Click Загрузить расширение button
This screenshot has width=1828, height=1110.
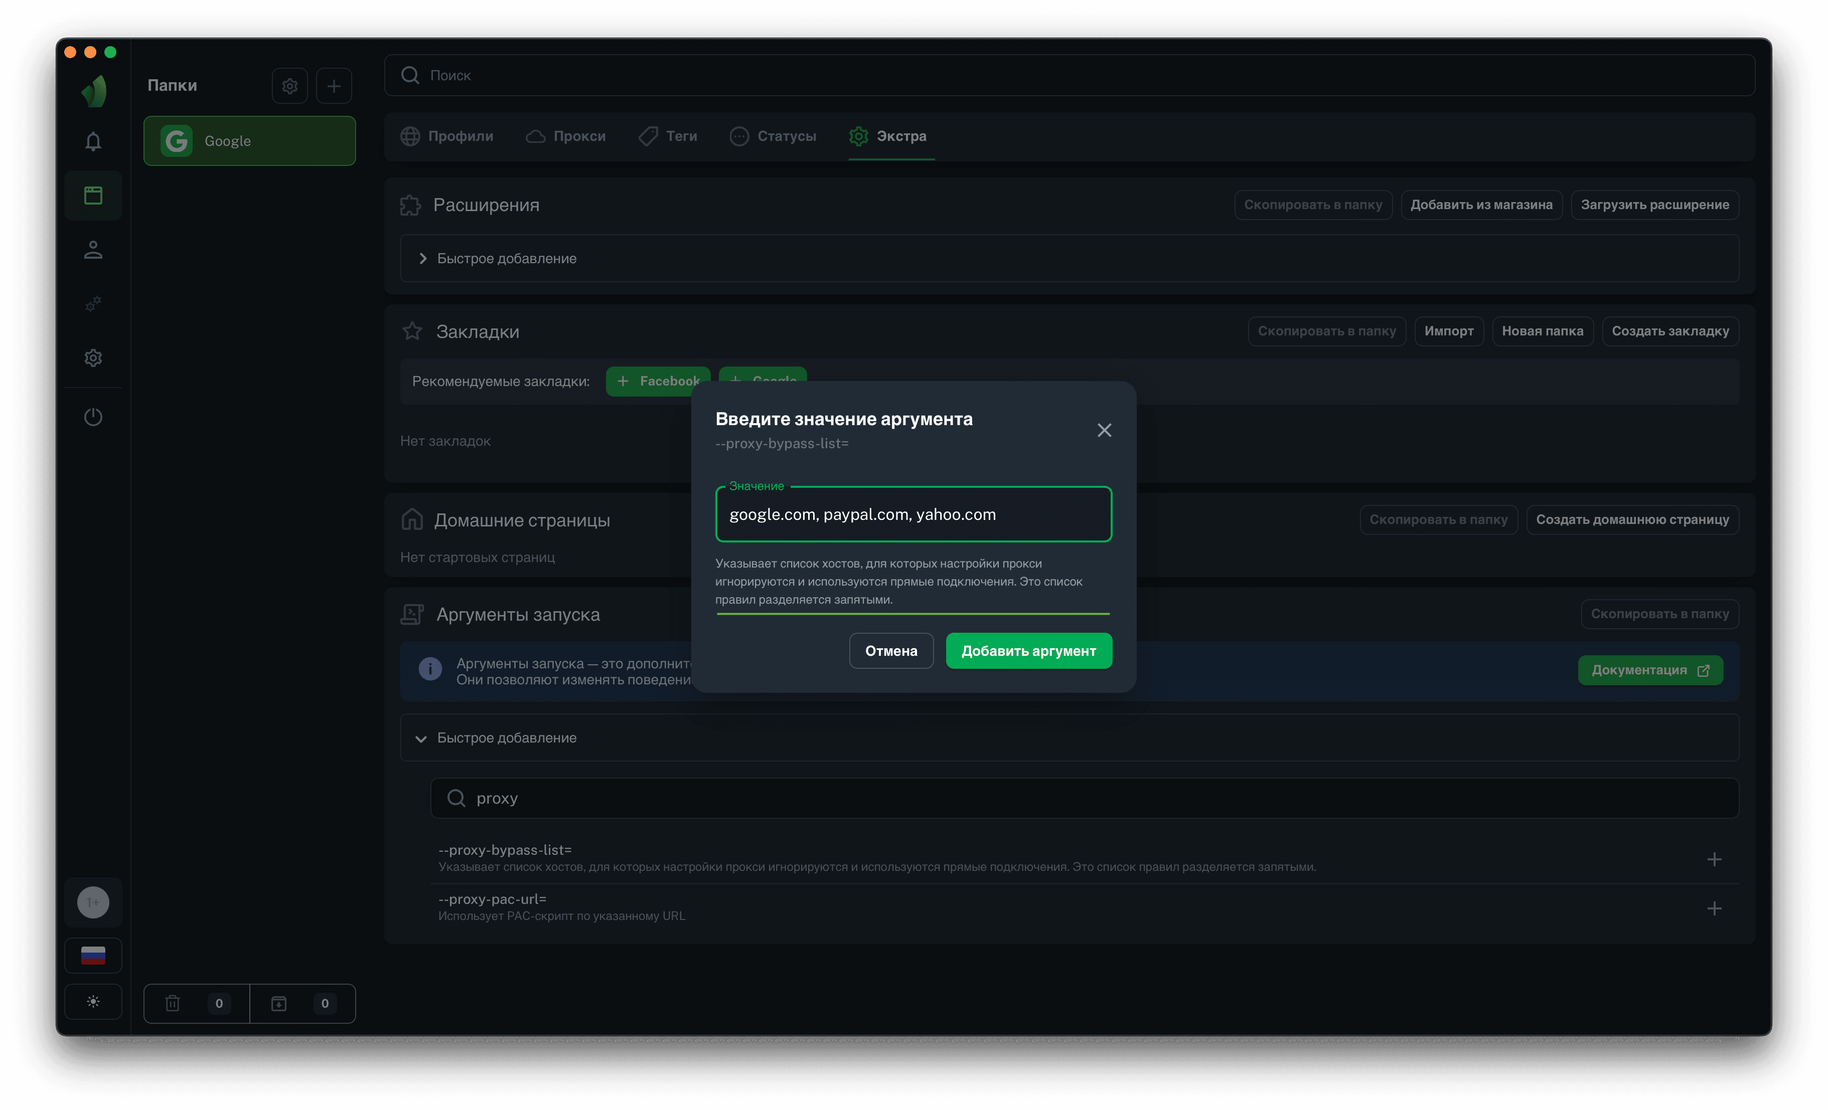(1654, 205)
